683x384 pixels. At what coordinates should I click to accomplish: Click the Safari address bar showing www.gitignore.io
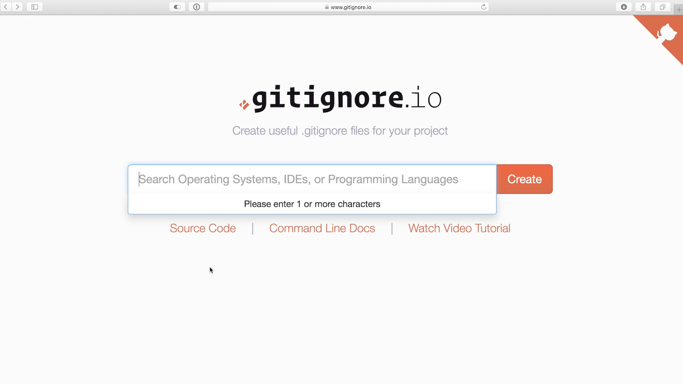point(348,7)
